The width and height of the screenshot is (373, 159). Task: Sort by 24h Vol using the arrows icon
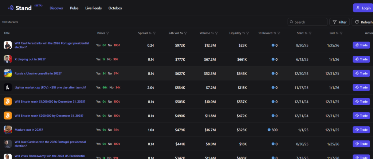(181, 33)
